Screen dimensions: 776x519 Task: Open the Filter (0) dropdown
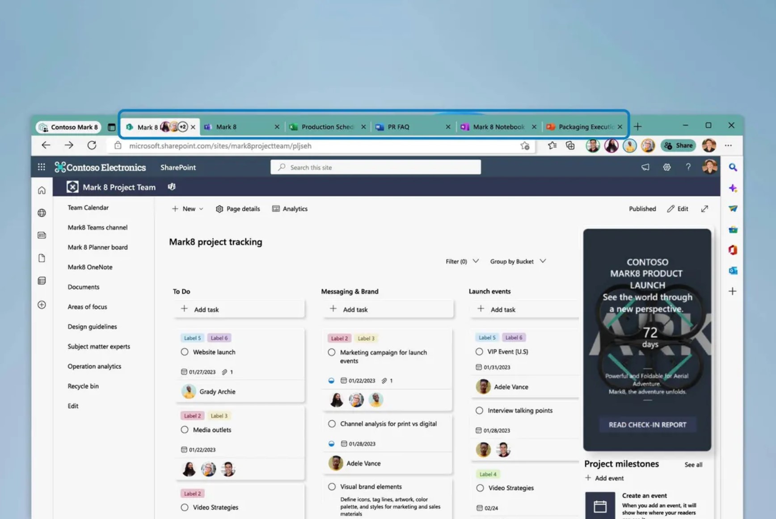click(461, 261)
